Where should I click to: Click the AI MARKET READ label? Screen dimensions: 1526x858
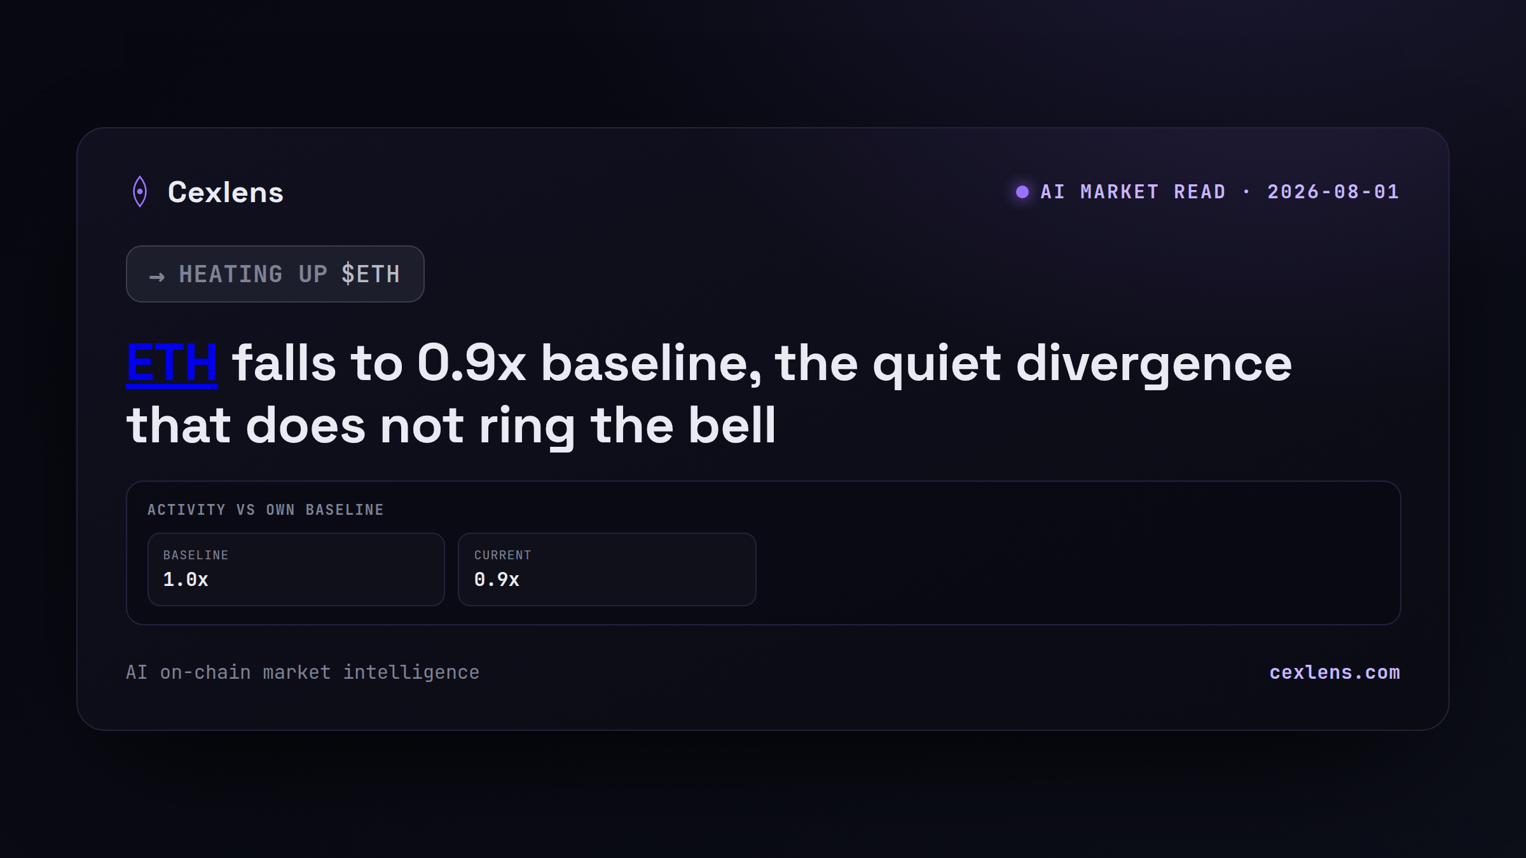tap(1133, 192)
